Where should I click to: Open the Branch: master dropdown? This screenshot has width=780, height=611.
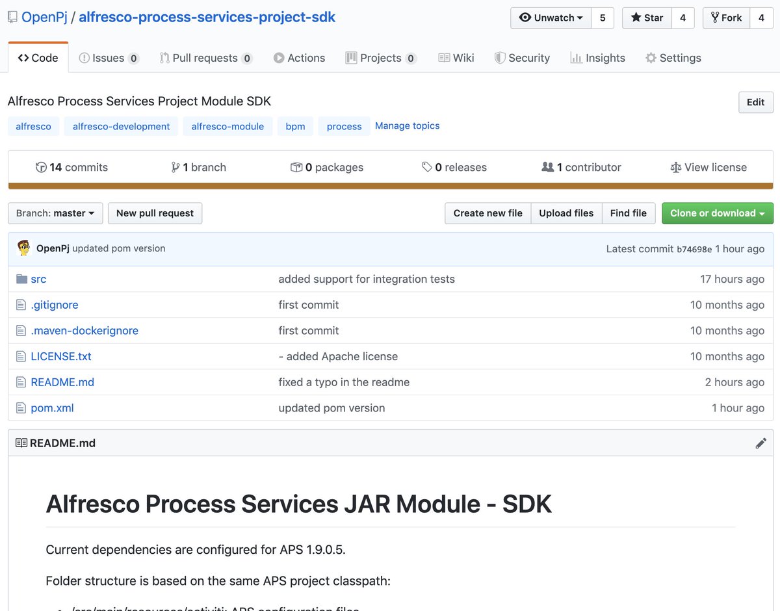[55, 213]
